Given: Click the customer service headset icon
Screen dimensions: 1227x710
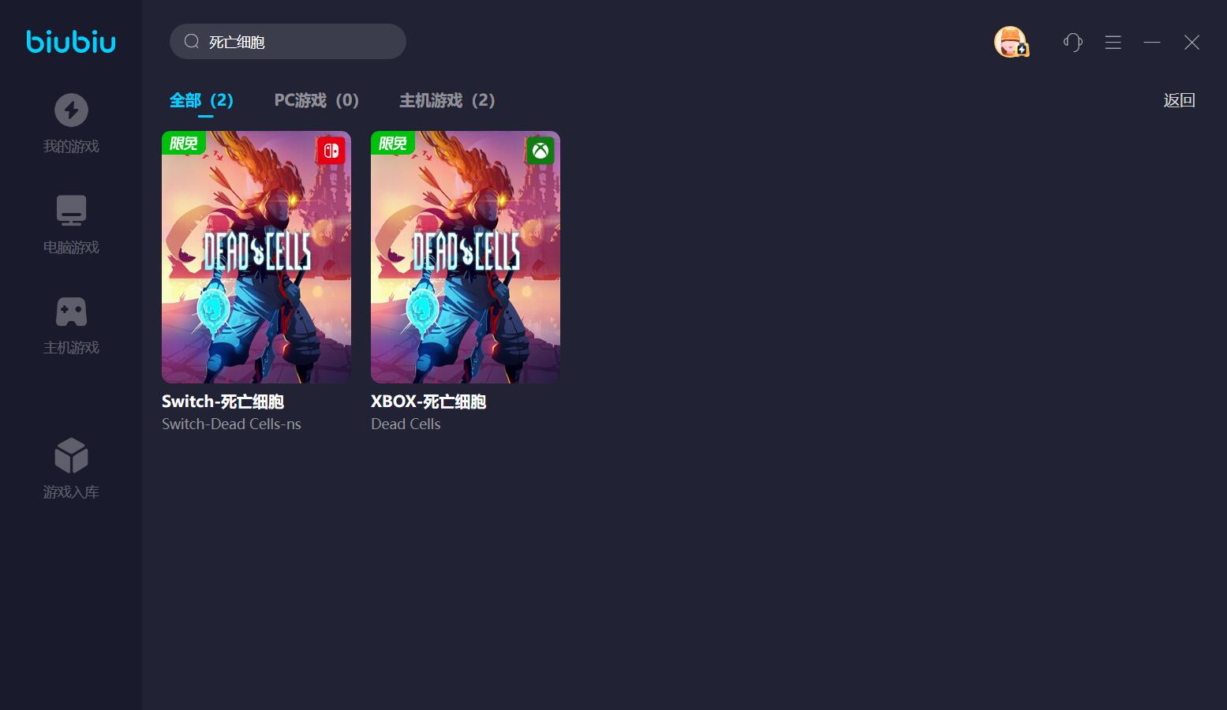Looking at the screenshot, I should tap(1073, 42).
